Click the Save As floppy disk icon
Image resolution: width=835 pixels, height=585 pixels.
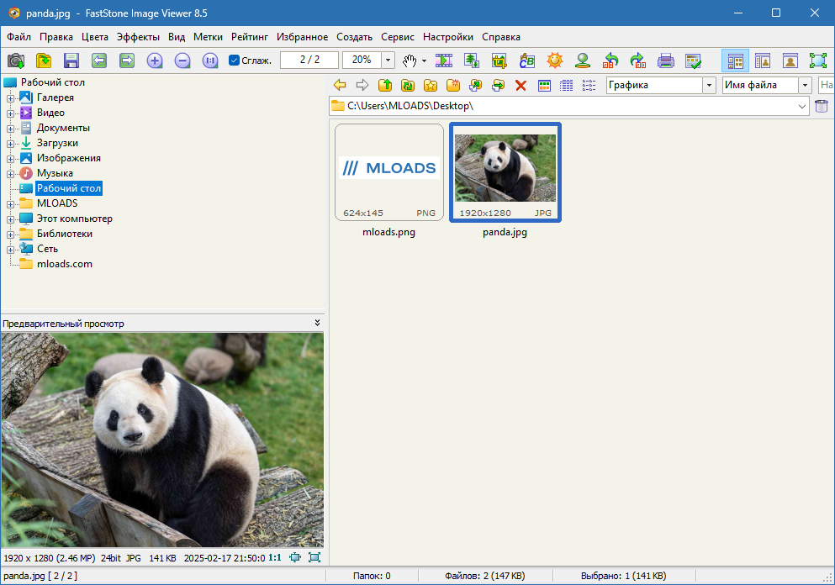click(x=71, y=61)
